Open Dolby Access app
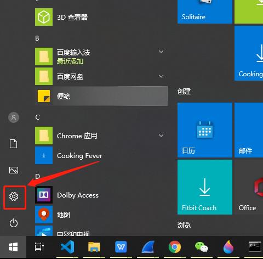The height and width of the screenshot is (259, 263). click(101, 195)
